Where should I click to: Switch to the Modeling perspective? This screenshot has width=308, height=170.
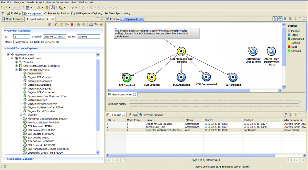tap(14, 13)
